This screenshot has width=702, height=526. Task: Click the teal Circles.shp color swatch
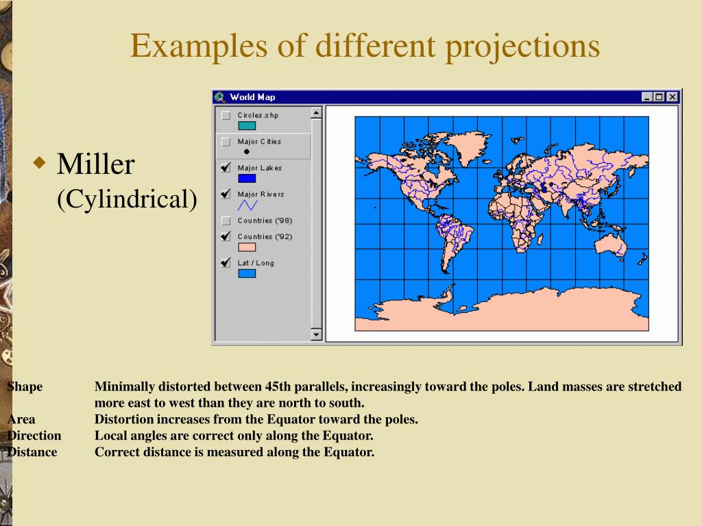pyautogui.click(x=247, y=126)
